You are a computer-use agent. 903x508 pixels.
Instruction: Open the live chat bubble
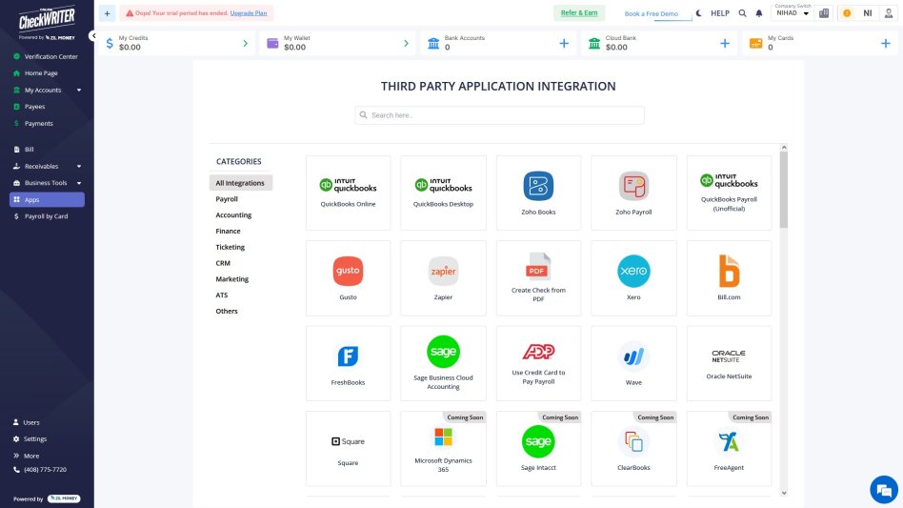(x=883, y=490)
